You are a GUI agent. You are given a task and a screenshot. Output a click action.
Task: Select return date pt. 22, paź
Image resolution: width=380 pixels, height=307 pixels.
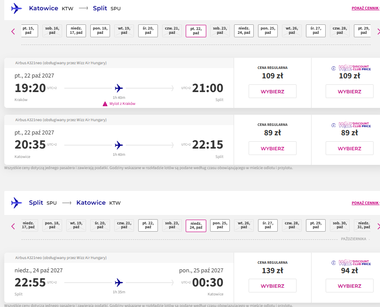coord(148,225)
